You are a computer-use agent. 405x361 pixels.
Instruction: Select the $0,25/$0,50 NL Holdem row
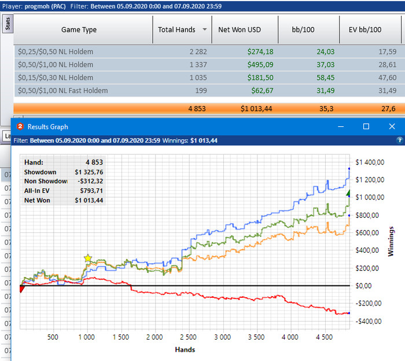[x=209, y=52]
